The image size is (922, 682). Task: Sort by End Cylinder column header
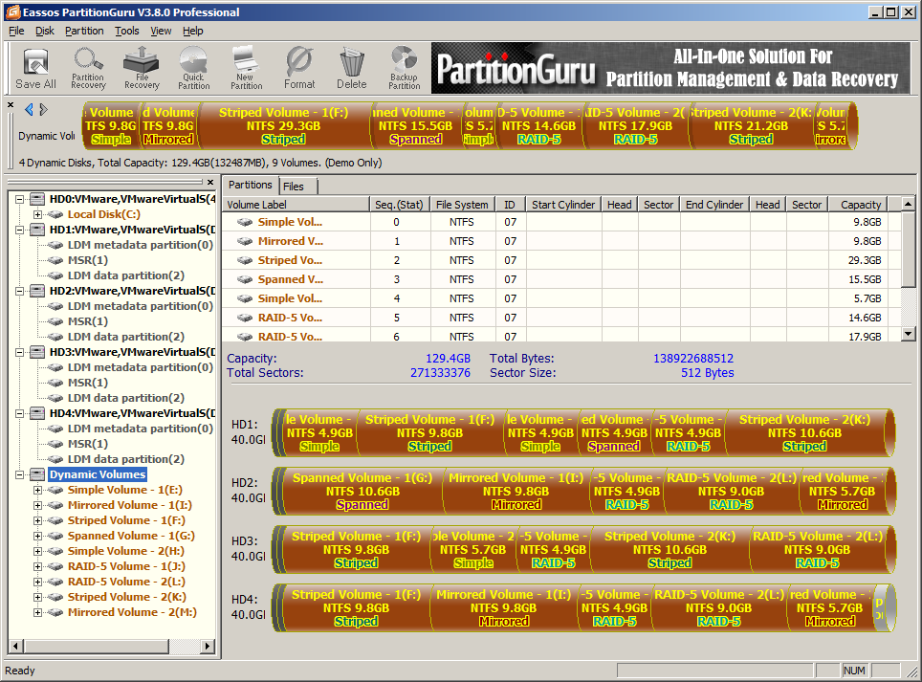[714, 205]
